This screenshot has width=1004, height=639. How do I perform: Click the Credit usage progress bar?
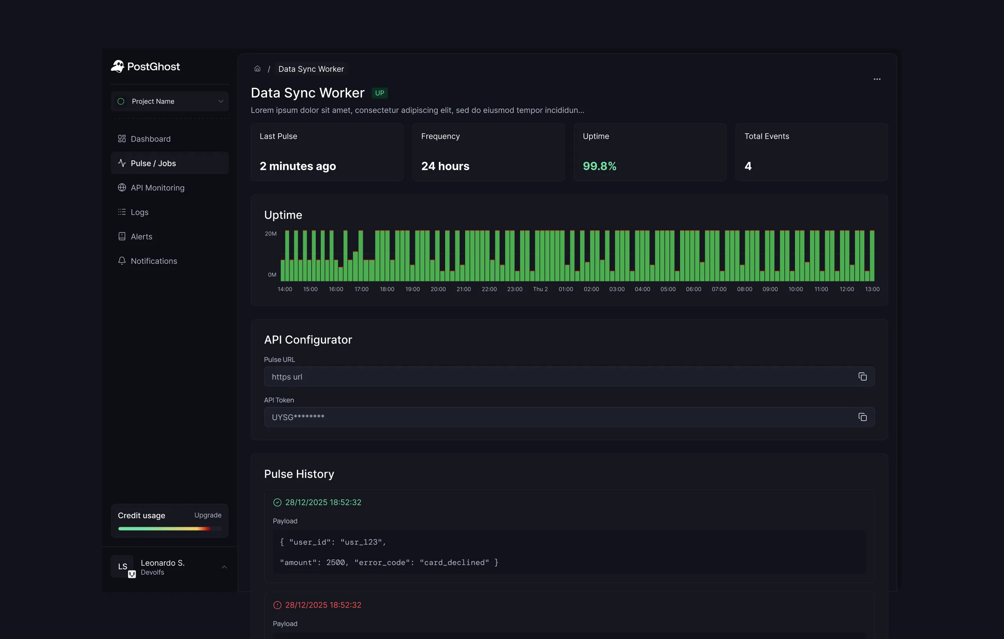170,528
